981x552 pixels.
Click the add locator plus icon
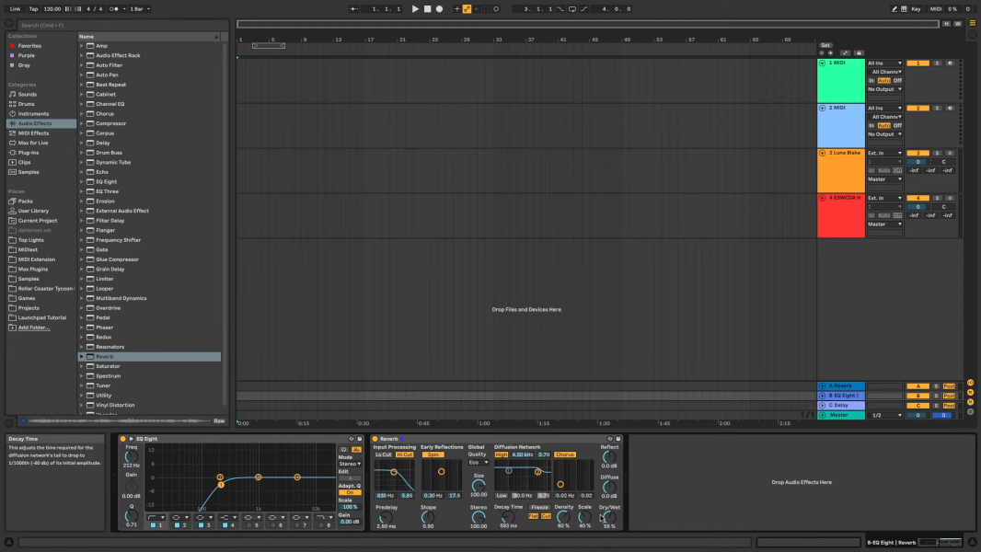830,53
